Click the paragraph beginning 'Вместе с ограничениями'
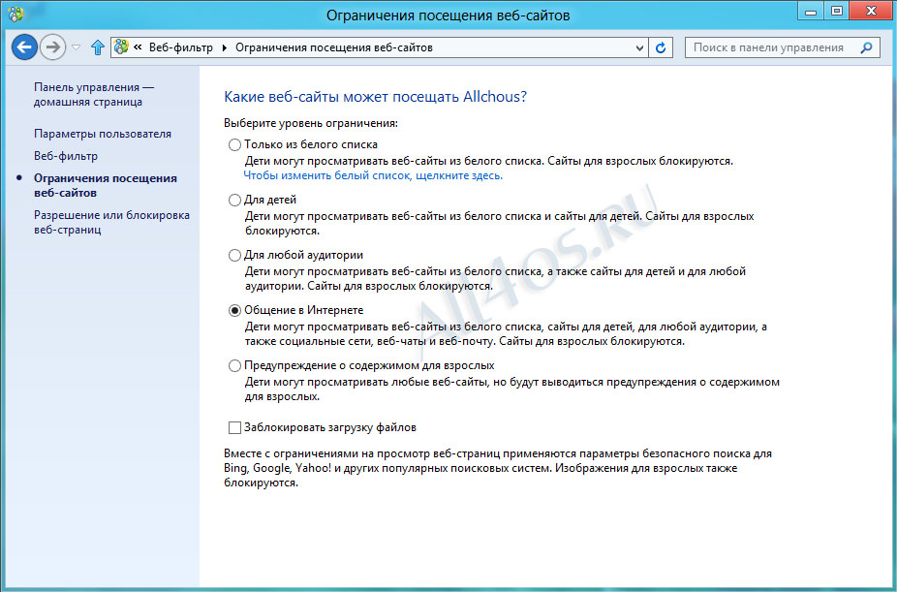This screenshot has width=897, height=592. coord(498,468)
